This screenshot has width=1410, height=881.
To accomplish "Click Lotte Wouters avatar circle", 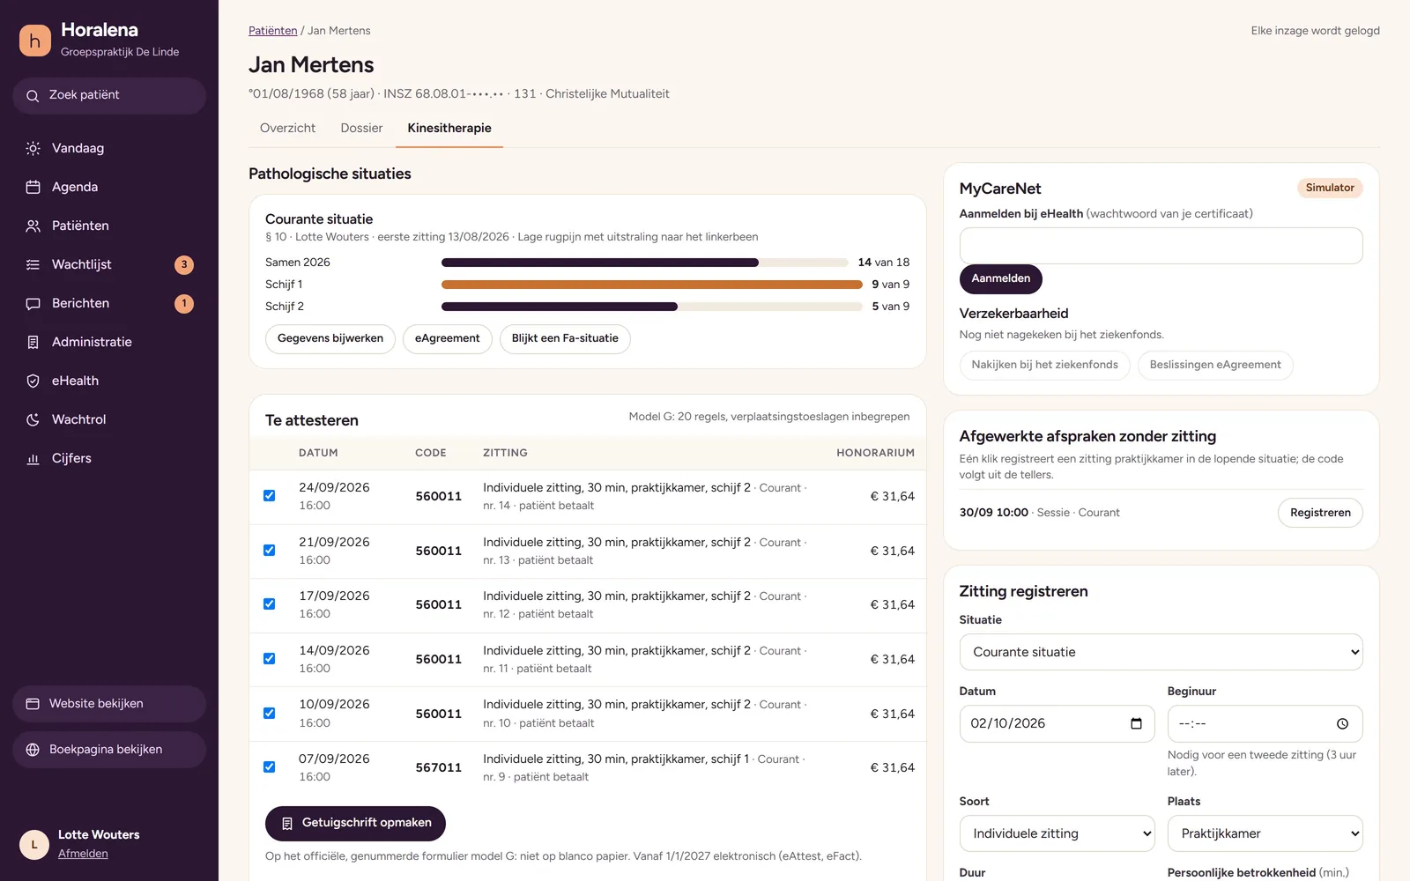I will point(34,845).
